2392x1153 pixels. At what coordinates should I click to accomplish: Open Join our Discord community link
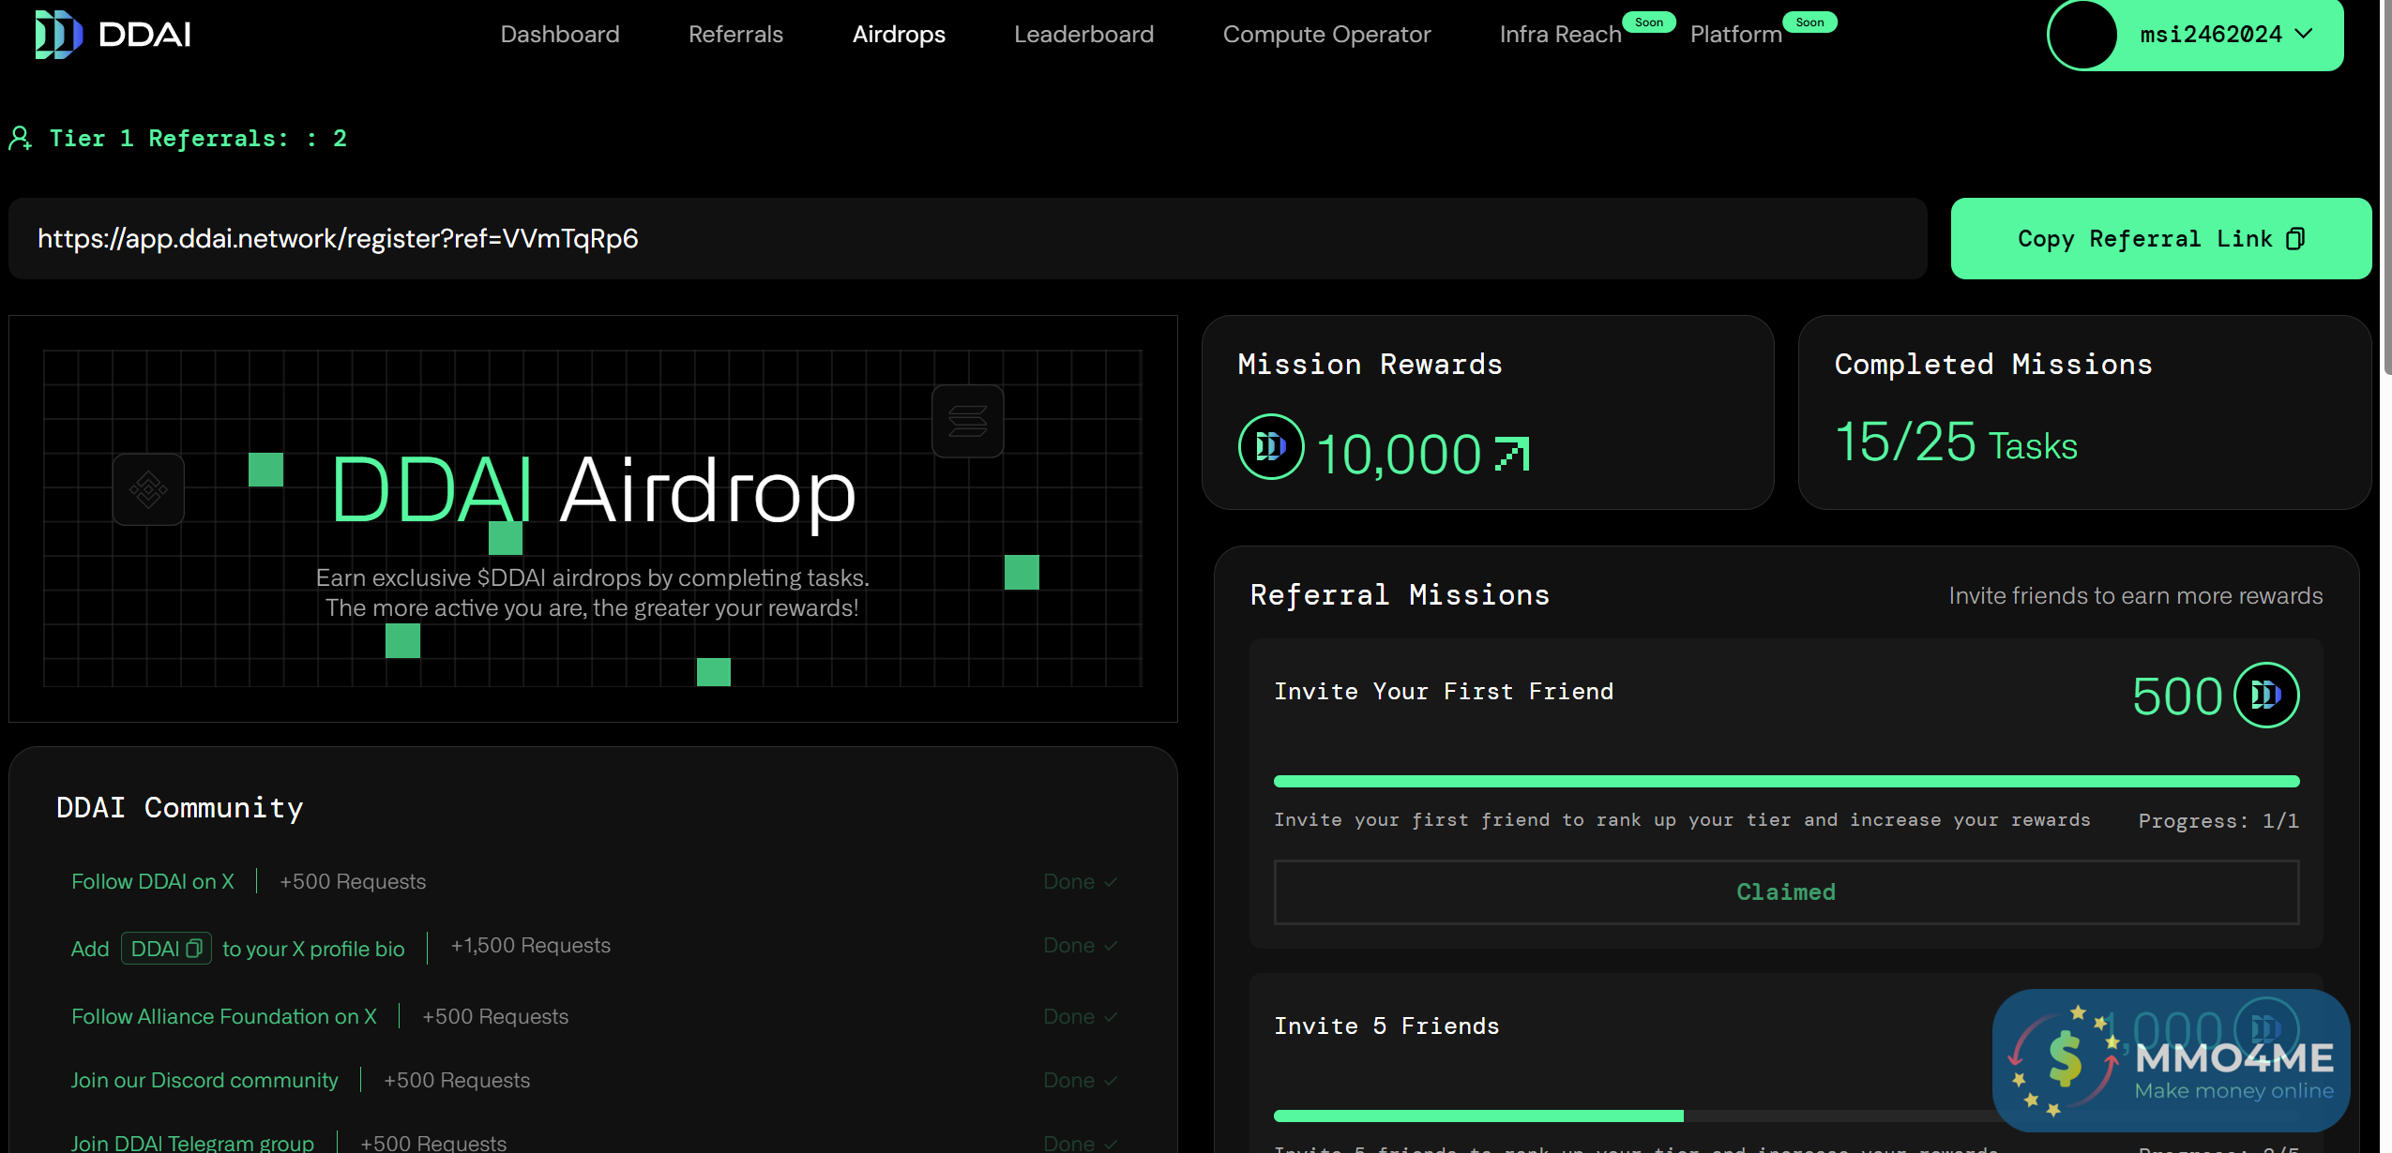[x=204, y=1080]
